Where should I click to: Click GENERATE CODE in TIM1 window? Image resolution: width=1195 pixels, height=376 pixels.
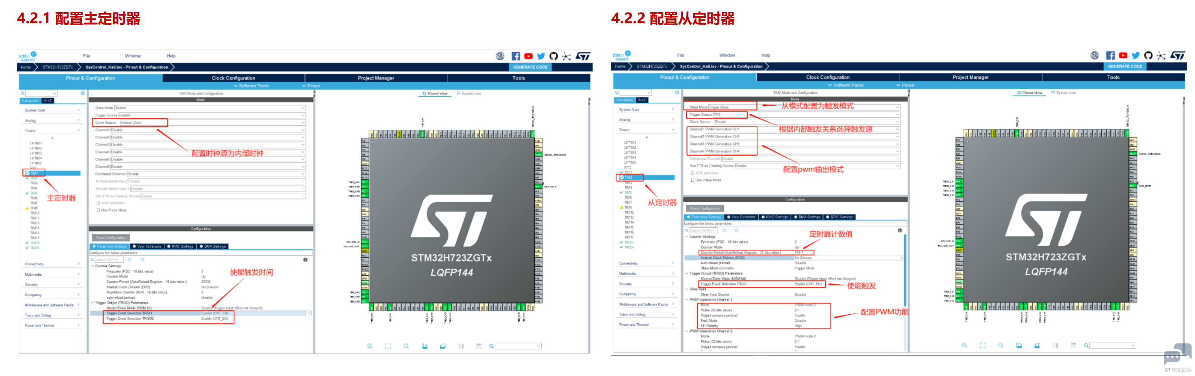(530, 67)
